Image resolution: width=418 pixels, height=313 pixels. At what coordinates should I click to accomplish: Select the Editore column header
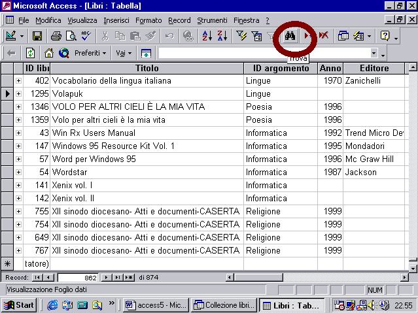tap(374, 68)
